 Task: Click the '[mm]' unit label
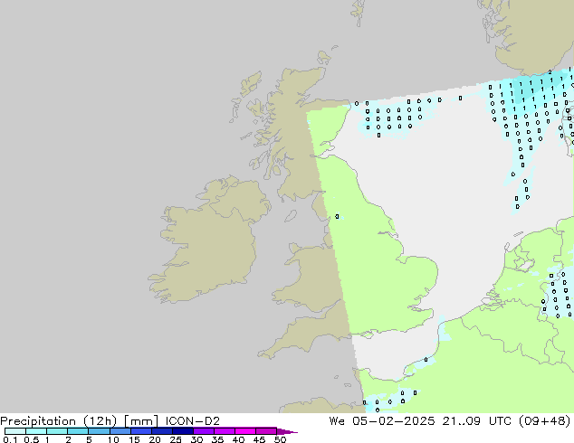click(141, 421)
